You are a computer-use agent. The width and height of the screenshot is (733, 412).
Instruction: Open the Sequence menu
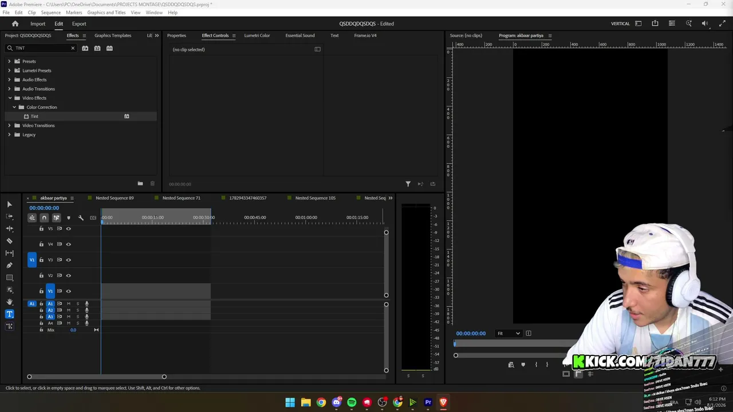tap(50, 12)
